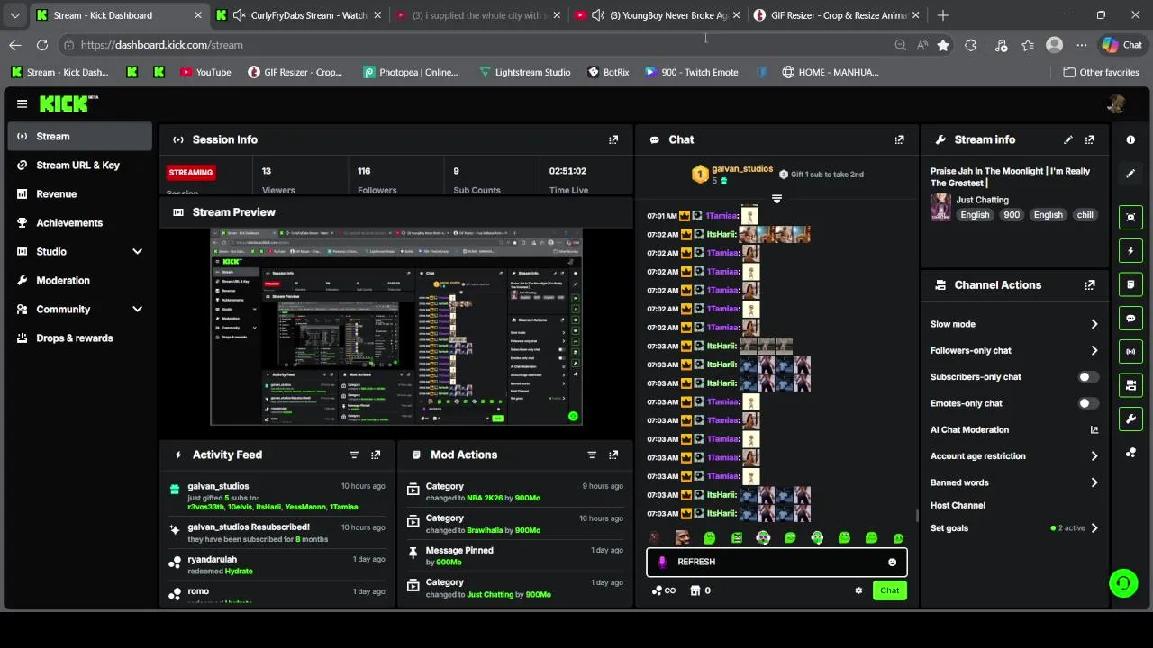Toggle the camera widget icon in right sidebar
The height and width of the screenshot is (648, 1153).
click(1130, 385)
